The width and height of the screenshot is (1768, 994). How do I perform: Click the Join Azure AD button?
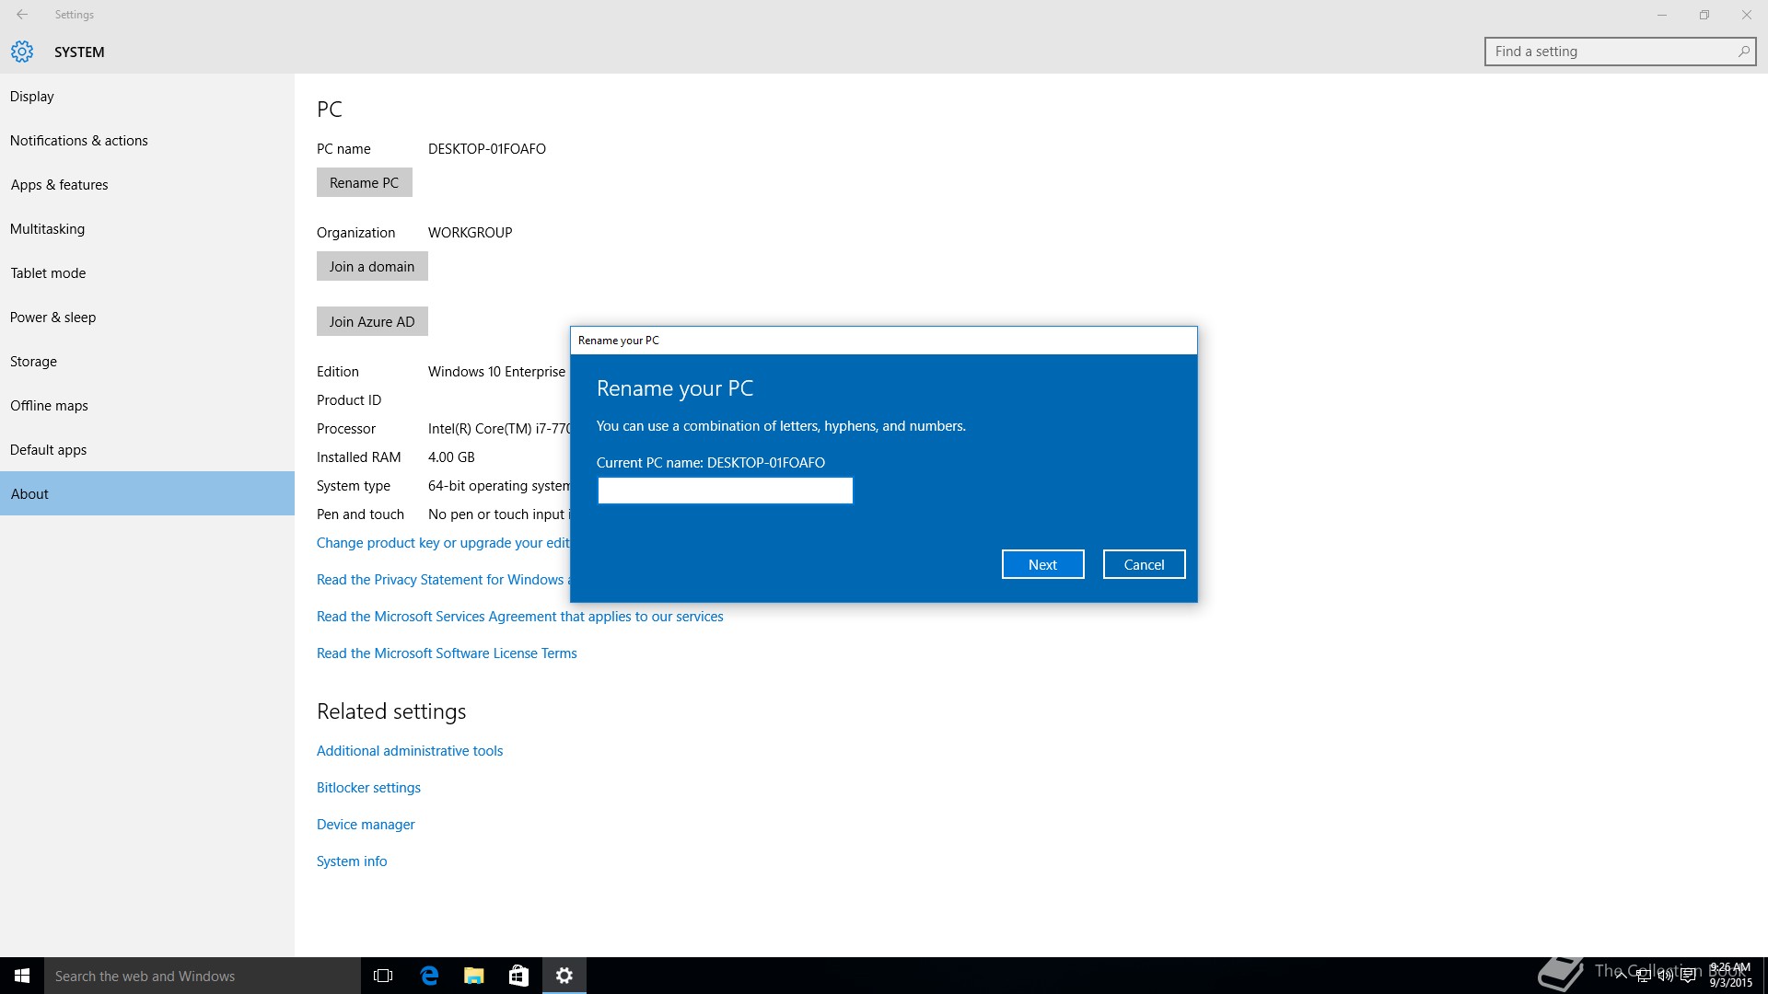[x=372, y=321]
